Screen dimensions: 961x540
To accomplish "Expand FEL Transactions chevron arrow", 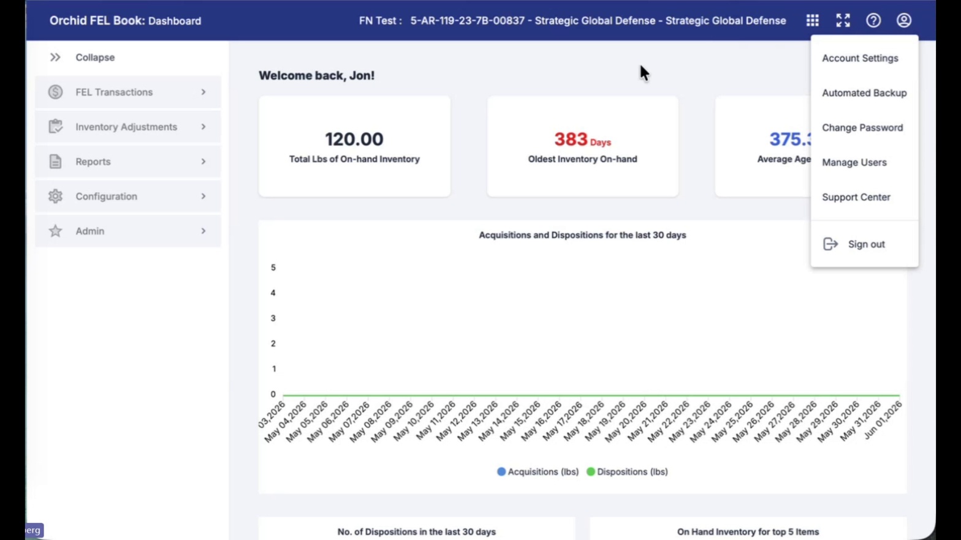I will (x=203, y=92).
